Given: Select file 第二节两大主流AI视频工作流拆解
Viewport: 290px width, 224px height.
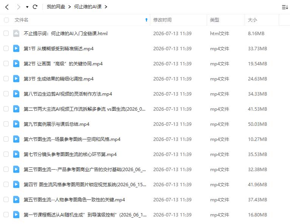Looking at the screenshot, I should point(84,109).
